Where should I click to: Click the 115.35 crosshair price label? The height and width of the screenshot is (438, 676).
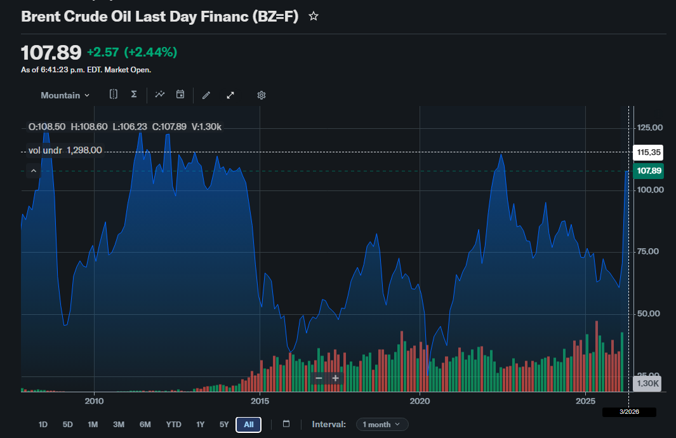649,152
